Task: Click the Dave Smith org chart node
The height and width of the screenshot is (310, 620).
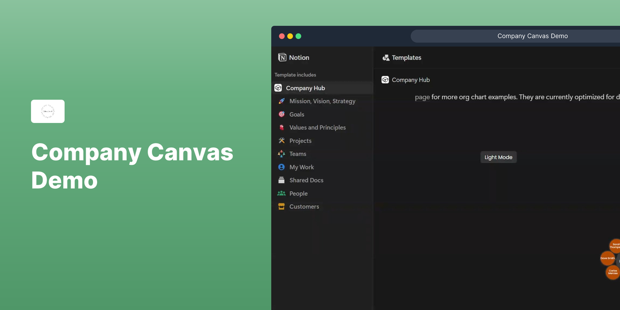Action: pyautogui.click(x=608, y=258)
